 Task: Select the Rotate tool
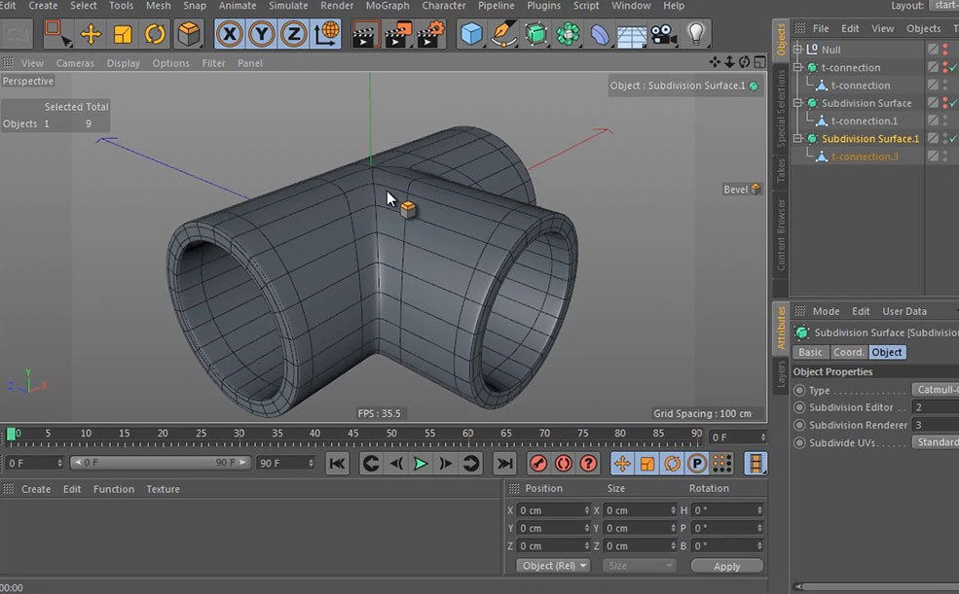153,34
